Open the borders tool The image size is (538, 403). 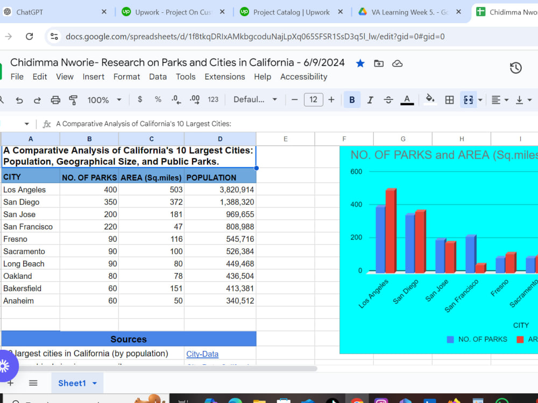[449, 100]
